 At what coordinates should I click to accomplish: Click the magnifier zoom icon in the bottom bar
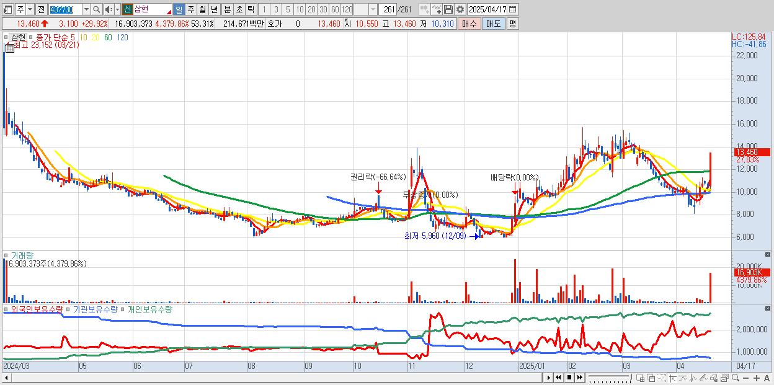[x=736, y=378]
